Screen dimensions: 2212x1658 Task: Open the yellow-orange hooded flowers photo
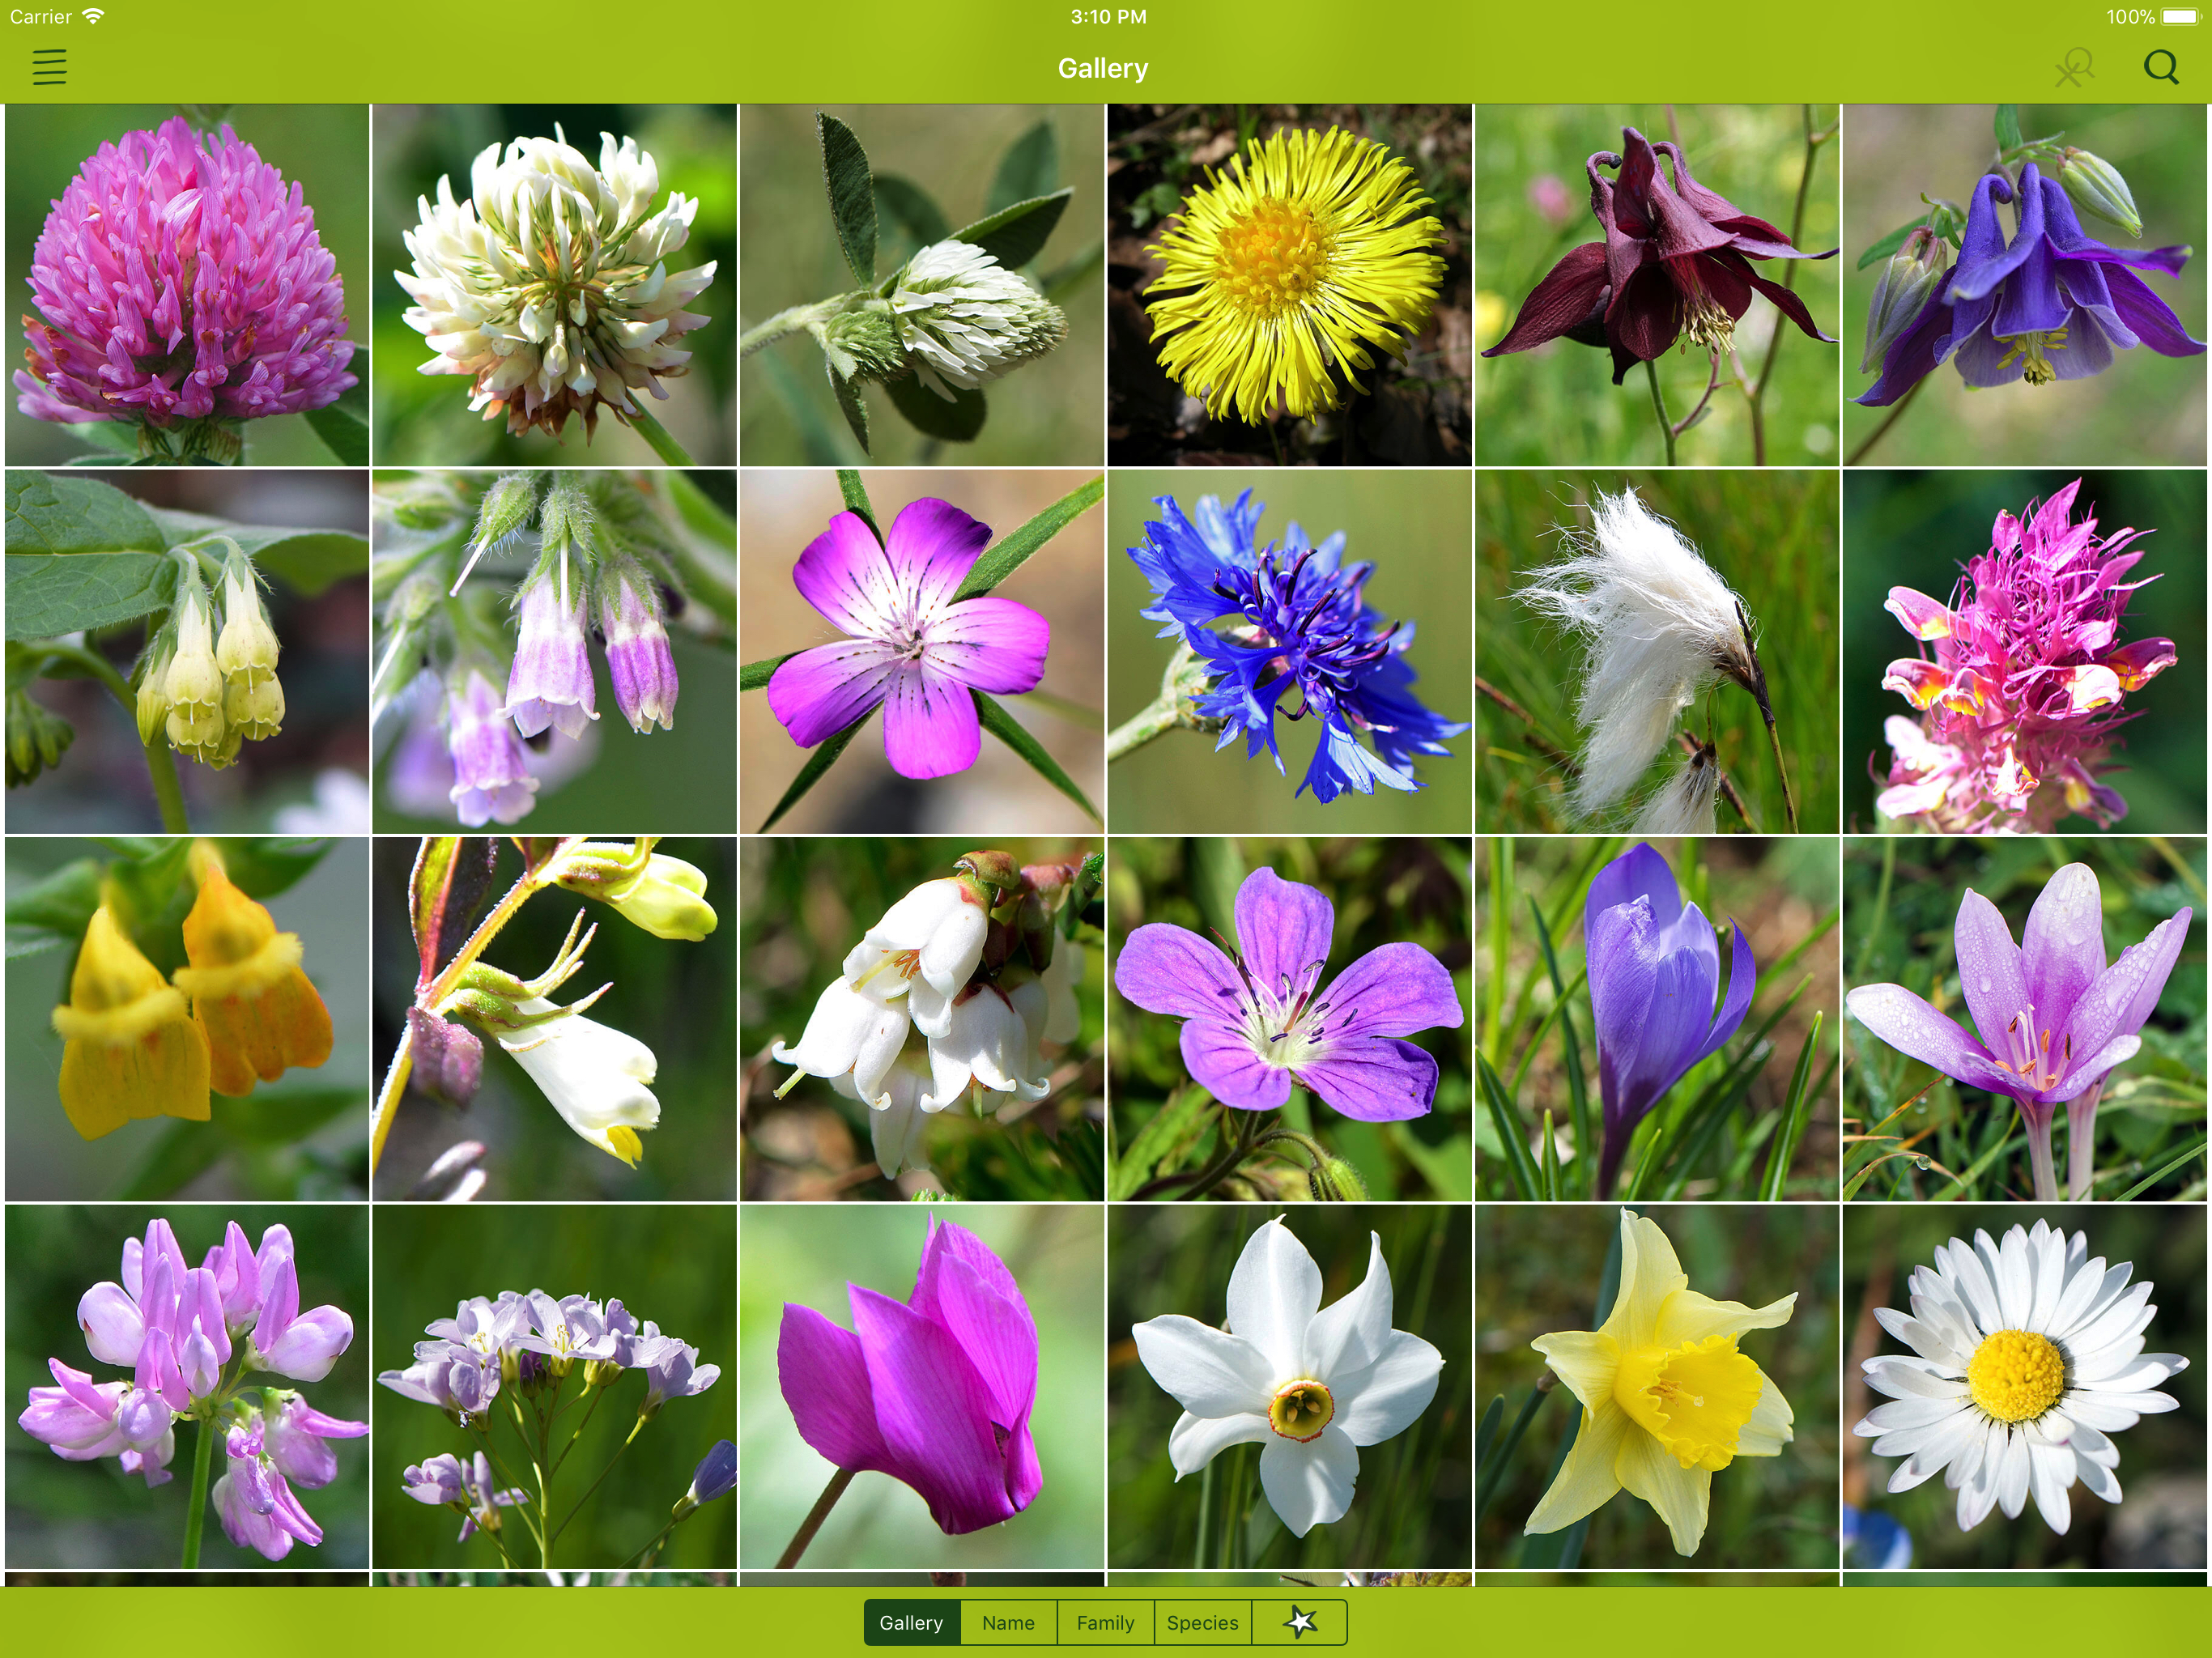pyautogui.click(x=187, y=1019)
